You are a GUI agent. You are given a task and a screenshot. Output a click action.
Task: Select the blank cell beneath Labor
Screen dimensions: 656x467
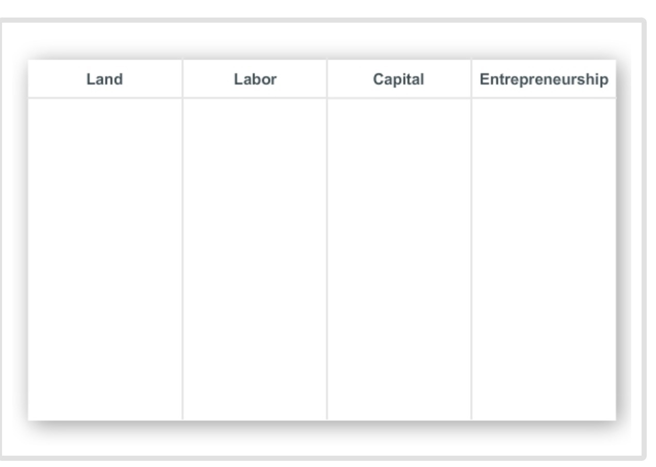(255, 259)
